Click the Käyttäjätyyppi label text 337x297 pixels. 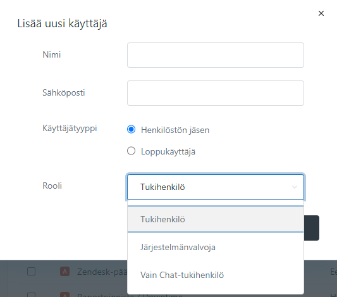(x=70, y=129)
